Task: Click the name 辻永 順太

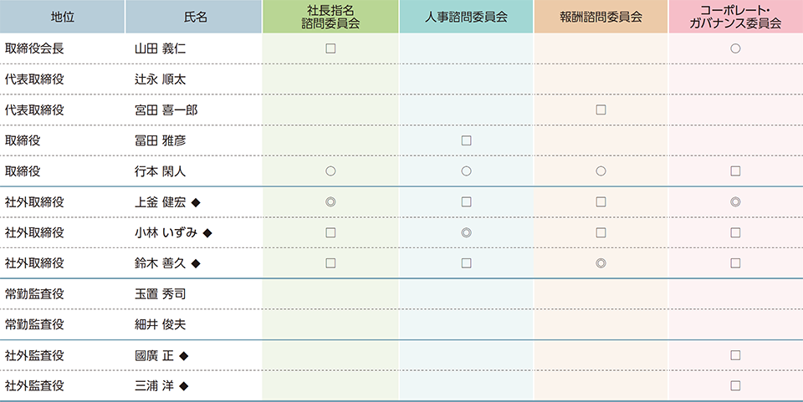Action: 160,79
